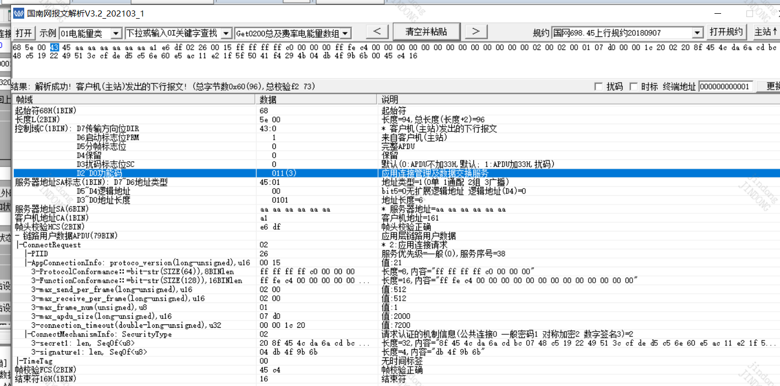
Task: Select the TimeTag tree row
Action: [x=395, y=361]
